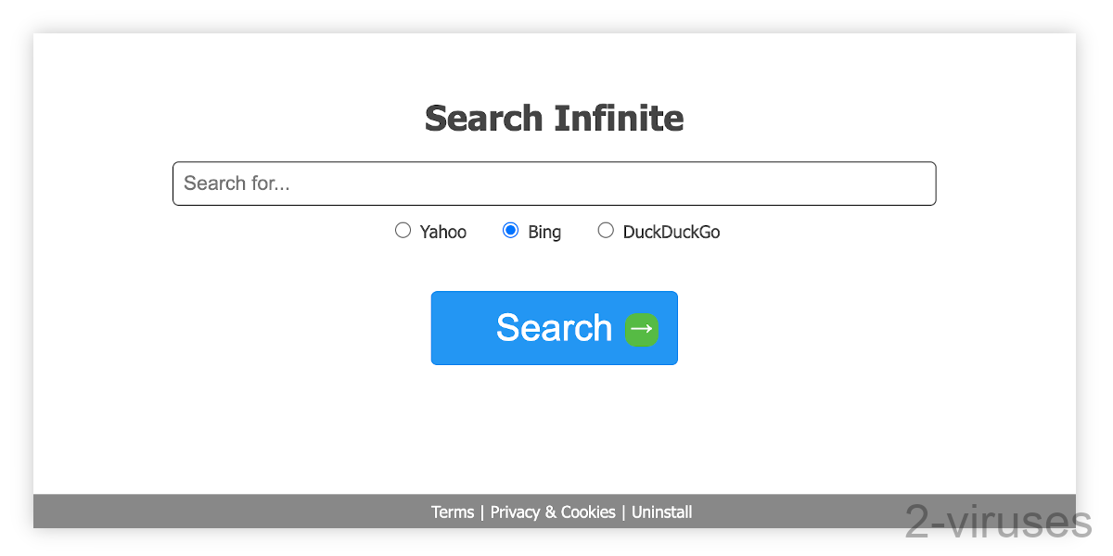Click inside the Search for text field
This screenshot has height=556, width=1113.
pyautogui.click(x=554, y=183)
